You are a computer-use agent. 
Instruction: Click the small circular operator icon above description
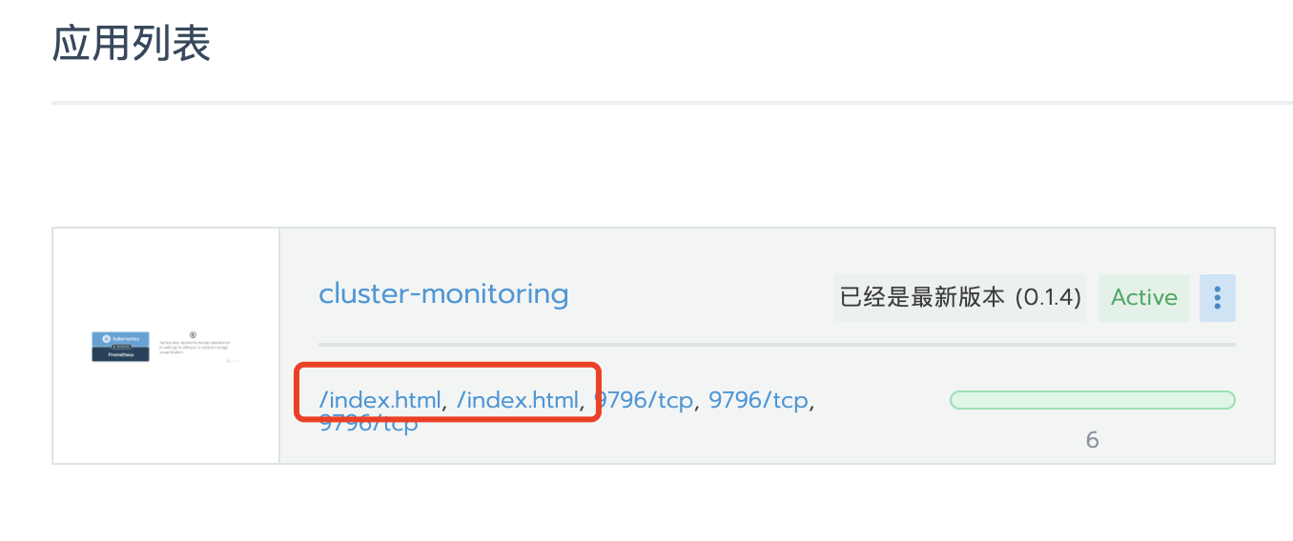coord(193,335)
